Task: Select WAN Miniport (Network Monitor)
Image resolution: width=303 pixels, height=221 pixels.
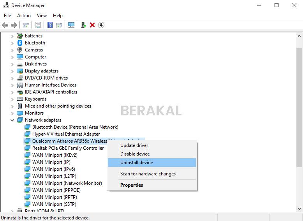Action: [x=67, y=183]
